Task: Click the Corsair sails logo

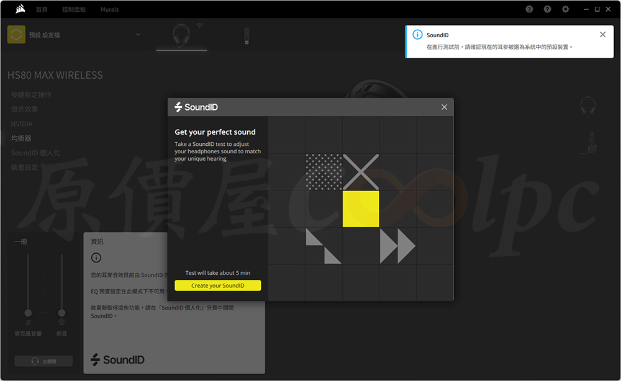Action: point(20,9)
